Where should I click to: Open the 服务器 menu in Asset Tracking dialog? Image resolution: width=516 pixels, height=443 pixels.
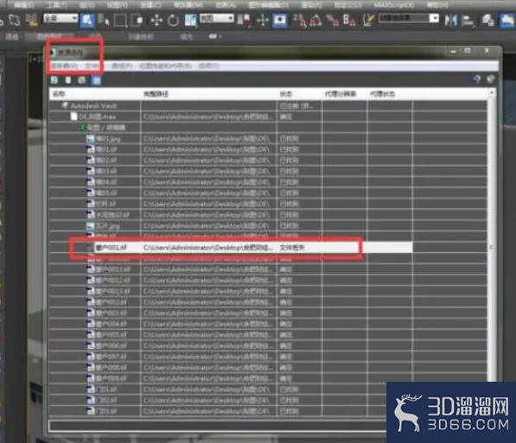[x=65, y=66]
